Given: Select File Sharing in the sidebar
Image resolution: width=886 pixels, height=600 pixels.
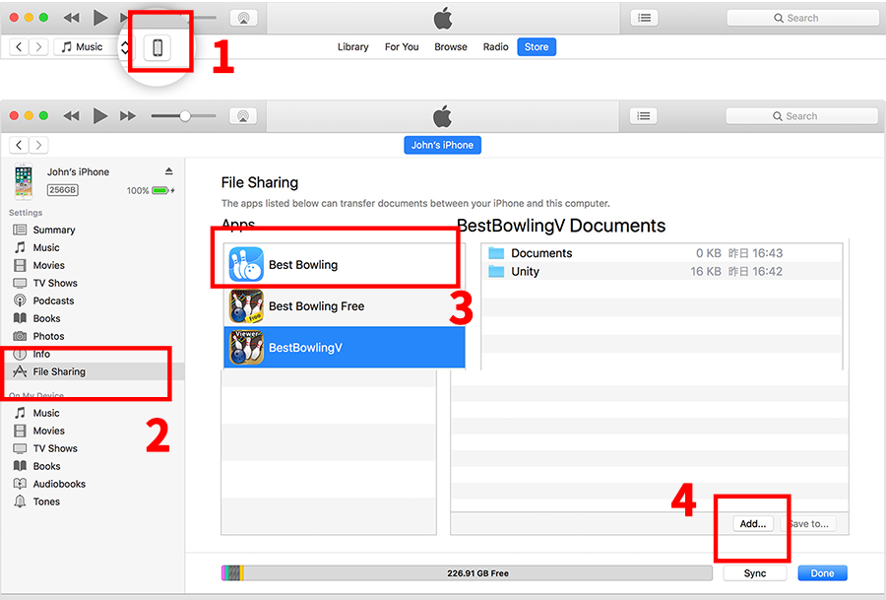Looking at the screenshot, I should 59,371.
